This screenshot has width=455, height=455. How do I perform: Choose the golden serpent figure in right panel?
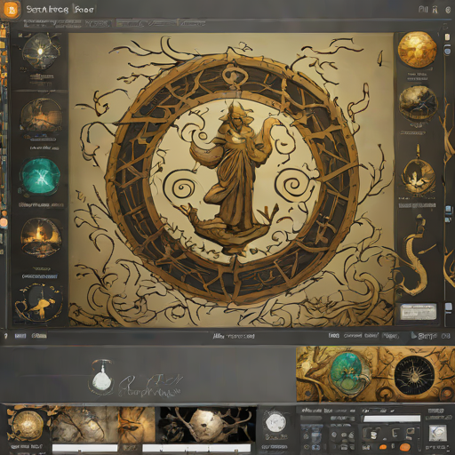[416, 256]
